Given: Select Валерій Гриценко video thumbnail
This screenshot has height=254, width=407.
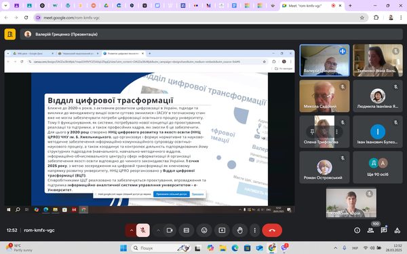Looking at the screenshot, I should click(x=324, y=60).
